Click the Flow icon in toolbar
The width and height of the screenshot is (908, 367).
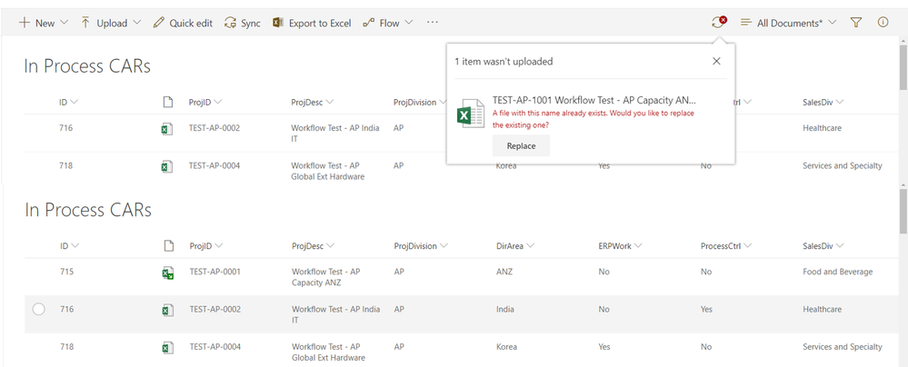368,23
